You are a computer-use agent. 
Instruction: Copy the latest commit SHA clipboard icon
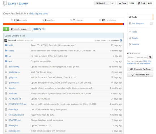[121, 40]
